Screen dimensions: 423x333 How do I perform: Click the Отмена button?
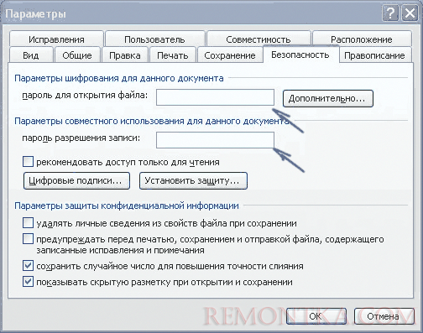click(x=384, y=316)
